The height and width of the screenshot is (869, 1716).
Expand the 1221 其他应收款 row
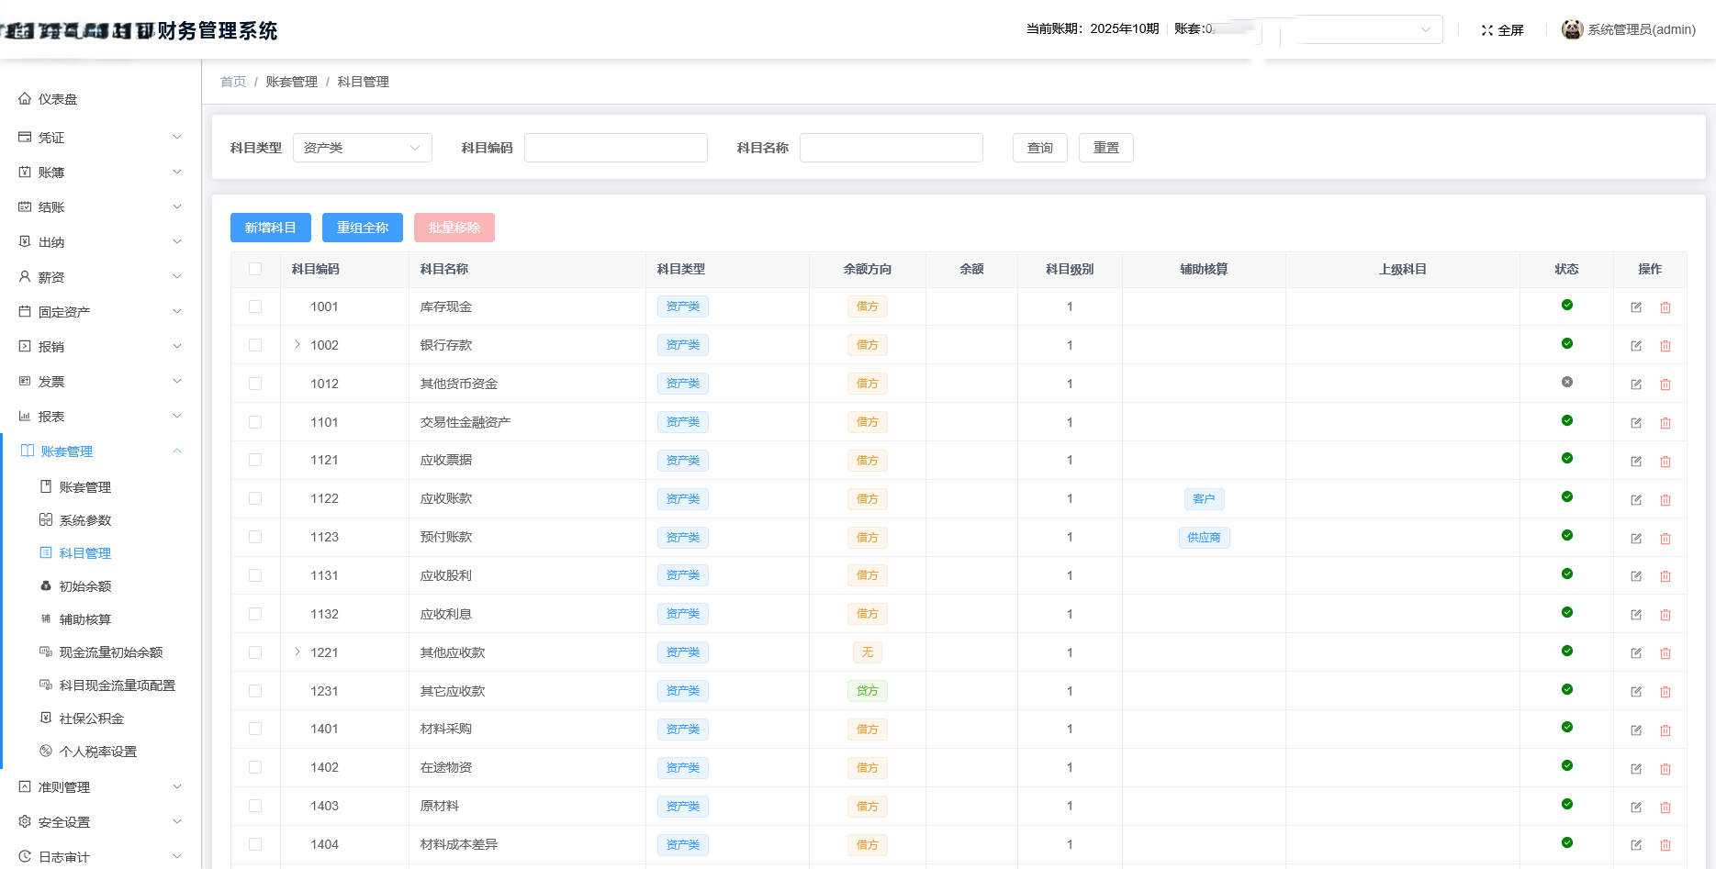[297, 652]
